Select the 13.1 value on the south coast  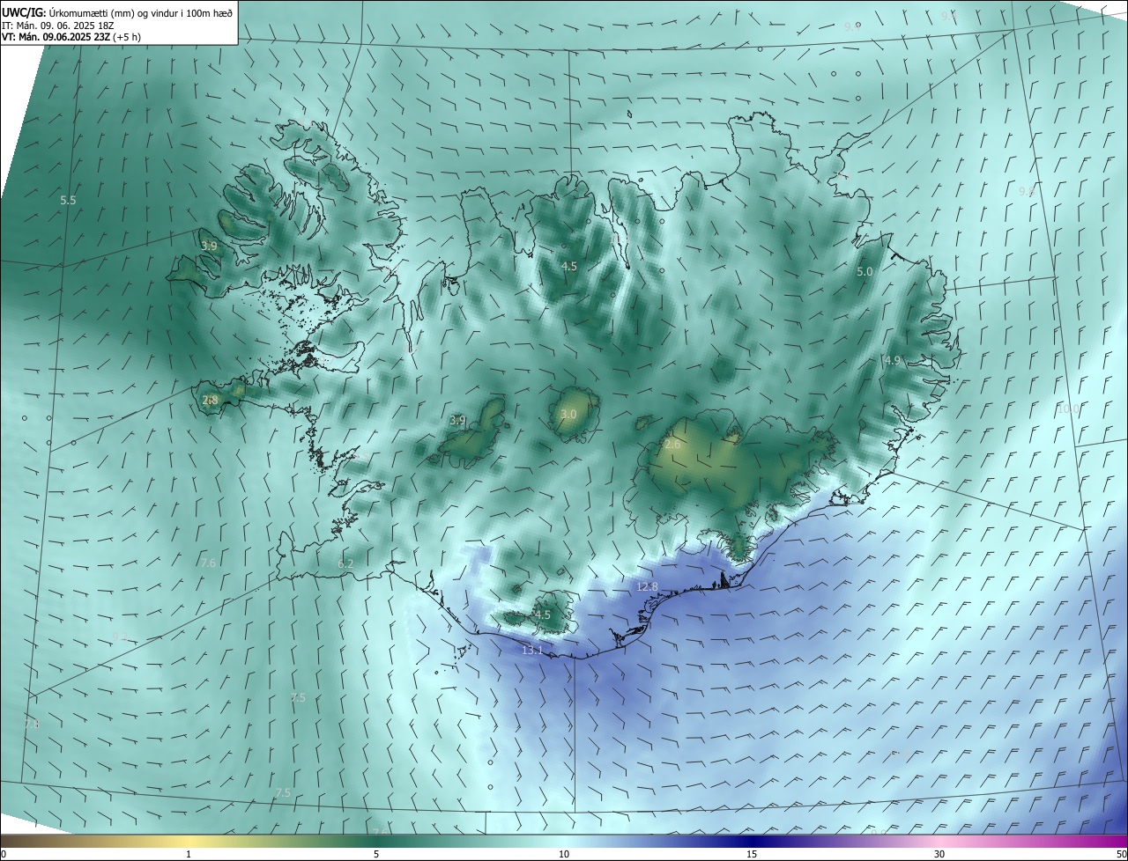coord(532,651)
